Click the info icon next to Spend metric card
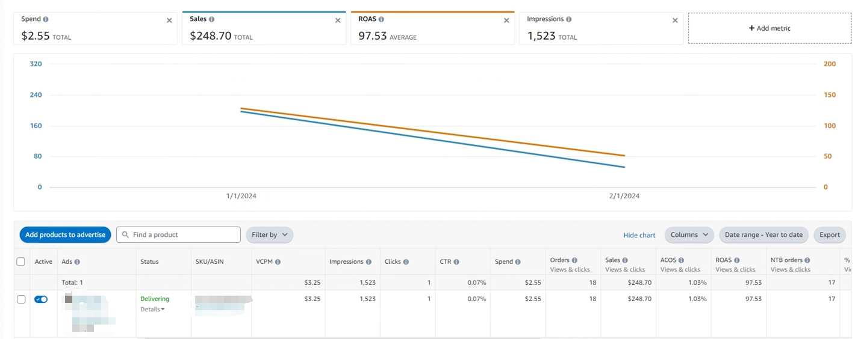This screenshot has height=339, width=855. 46,19
